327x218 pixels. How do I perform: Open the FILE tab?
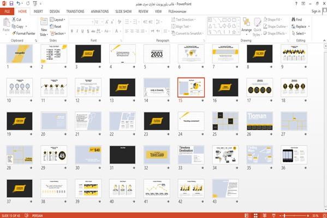[7, 11]
